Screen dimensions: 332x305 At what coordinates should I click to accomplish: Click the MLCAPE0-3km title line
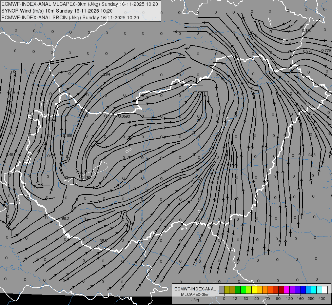click(x=80, y=4)
